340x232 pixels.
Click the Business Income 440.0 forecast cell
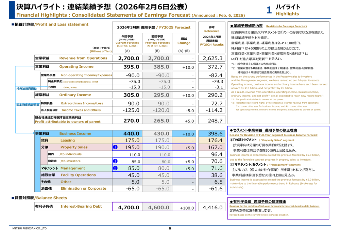pyautogui.click(x=127, y=133)
